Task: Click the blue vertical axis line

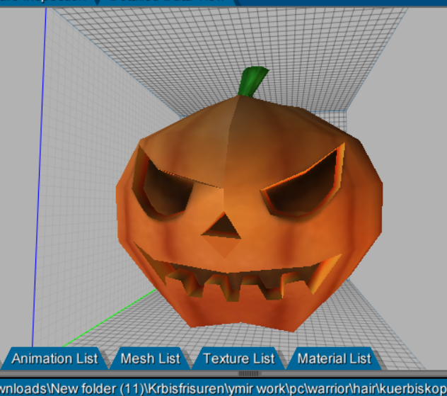Action: pos(40,177)
